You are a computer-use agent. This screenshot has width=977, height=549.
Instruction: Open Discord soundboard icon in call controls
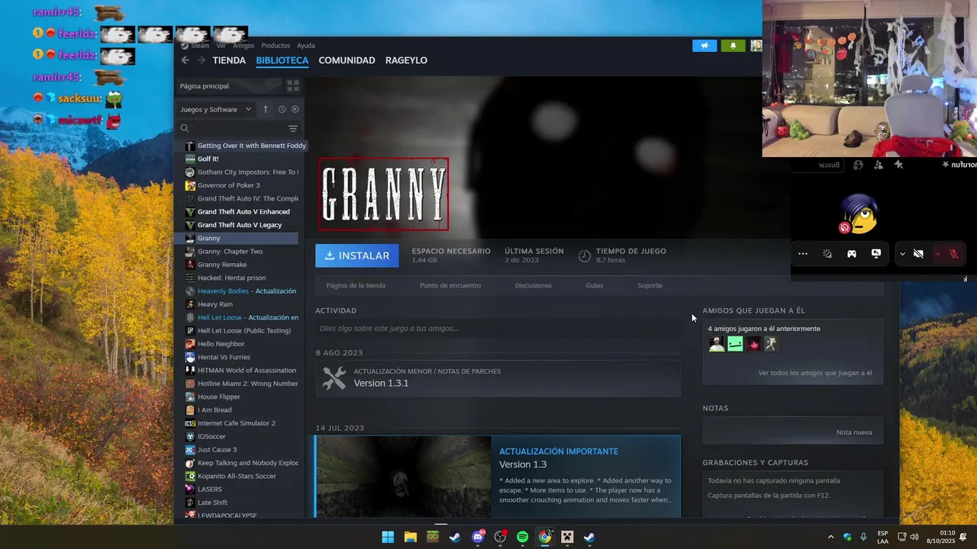coord(827,254)
